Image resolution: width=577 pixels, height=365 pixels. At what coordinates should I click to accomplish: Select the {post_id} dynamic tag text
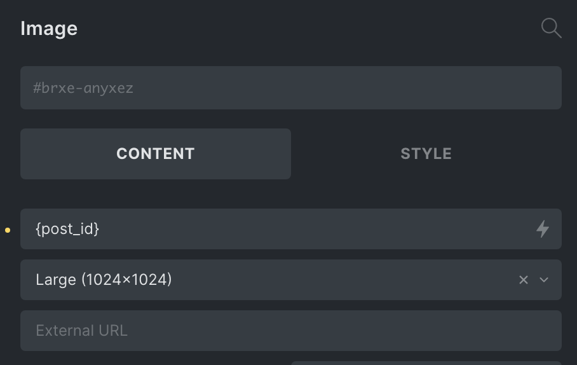[x=67, y=229]
